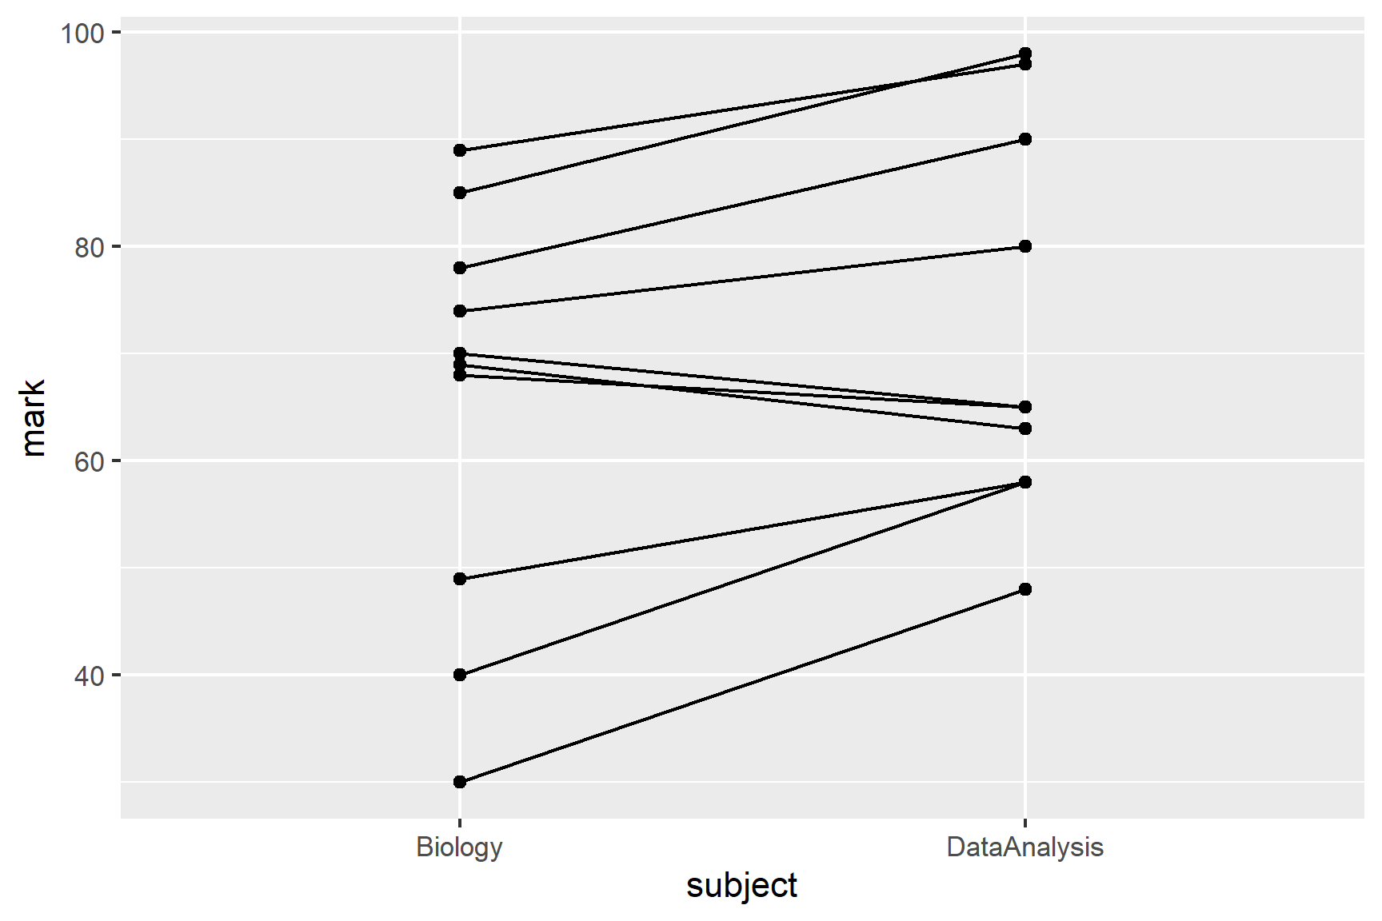The height and width of the screenshot is (921, 1382).
Task: Click the Biology x-axis label
Action: pos(459,847)
